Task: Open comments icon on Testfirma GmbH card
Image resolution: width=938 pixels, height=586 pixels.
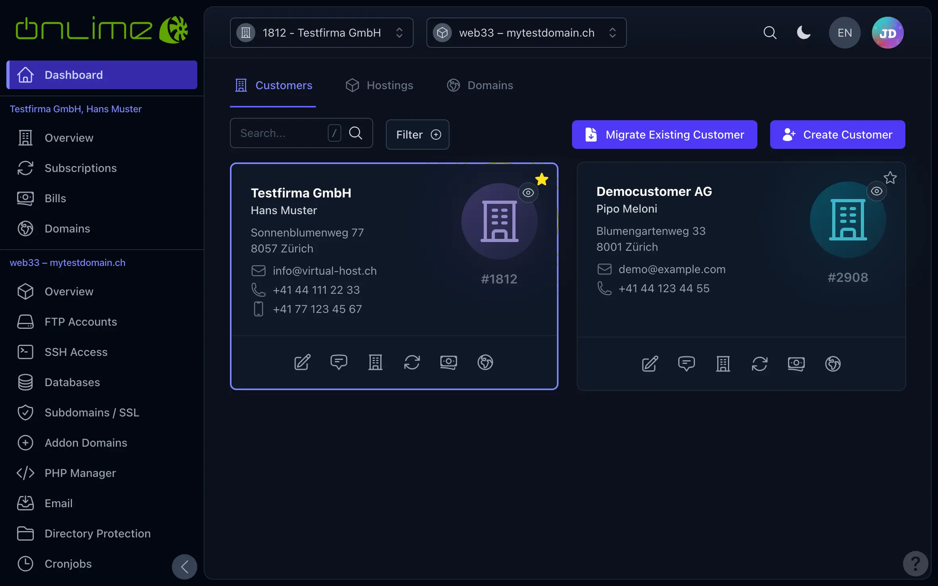Action: pos(339,362)
